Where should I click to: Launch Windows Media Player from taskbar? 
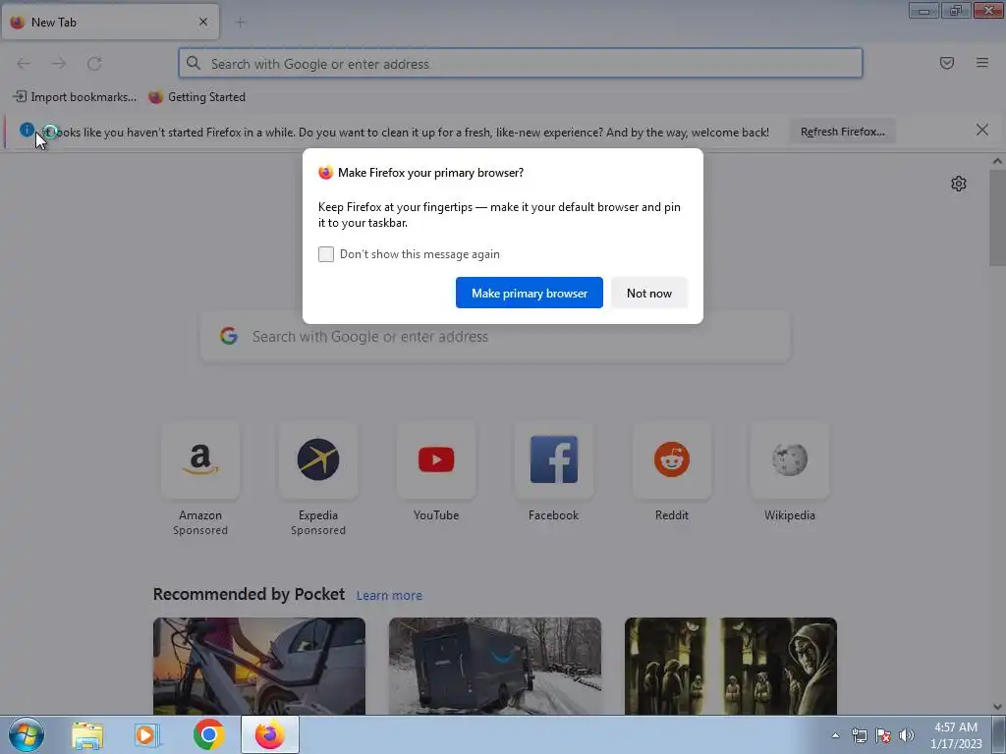coord(147,734)
